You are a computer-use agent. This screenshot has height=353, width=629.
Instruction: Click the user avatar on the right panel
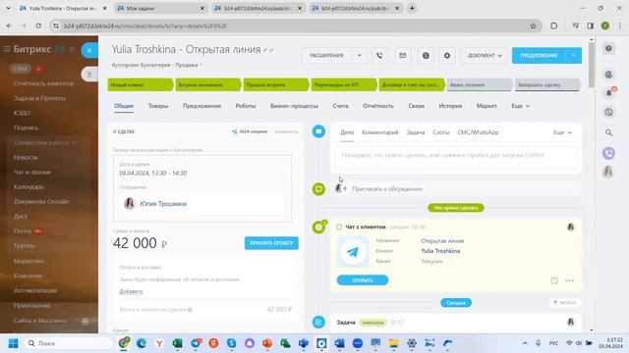[608, 172]
